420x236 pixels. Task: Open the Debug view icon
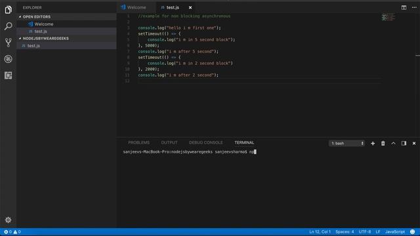[x=8, y=59]
